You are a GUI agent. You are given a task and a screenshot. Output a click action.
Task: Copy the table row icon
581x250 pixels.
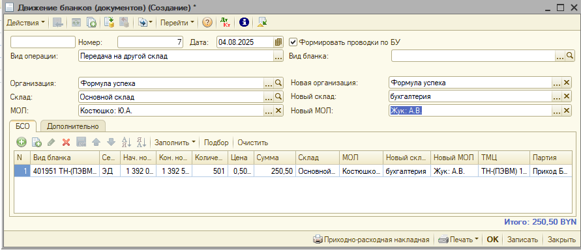37,142
